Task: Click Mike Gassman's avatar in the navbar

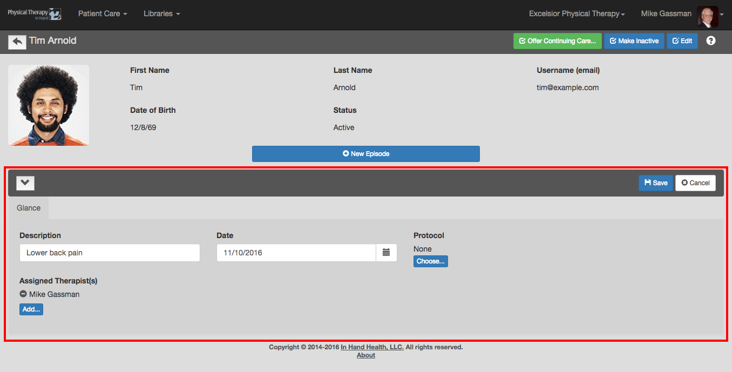Action: (707, 16)
